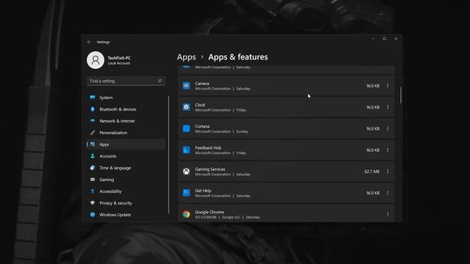Click the Personalization brush icon
470x264 pixels.
pos(93,132)
